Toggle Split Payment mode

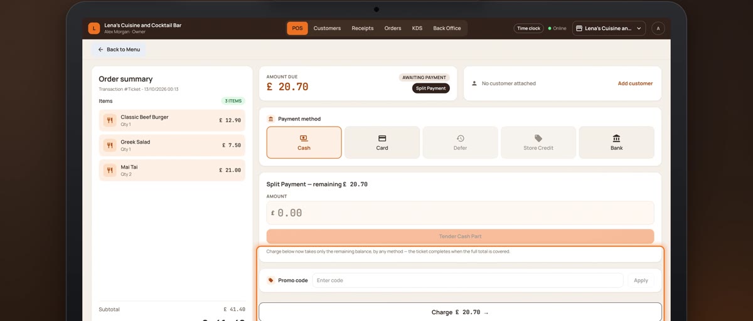click(x=431, y=88)
